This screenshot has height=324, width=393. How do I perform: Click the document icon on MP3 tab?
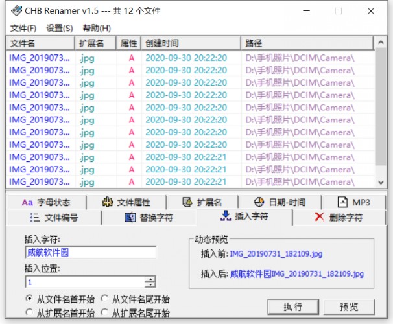click(x=342, y=202)
